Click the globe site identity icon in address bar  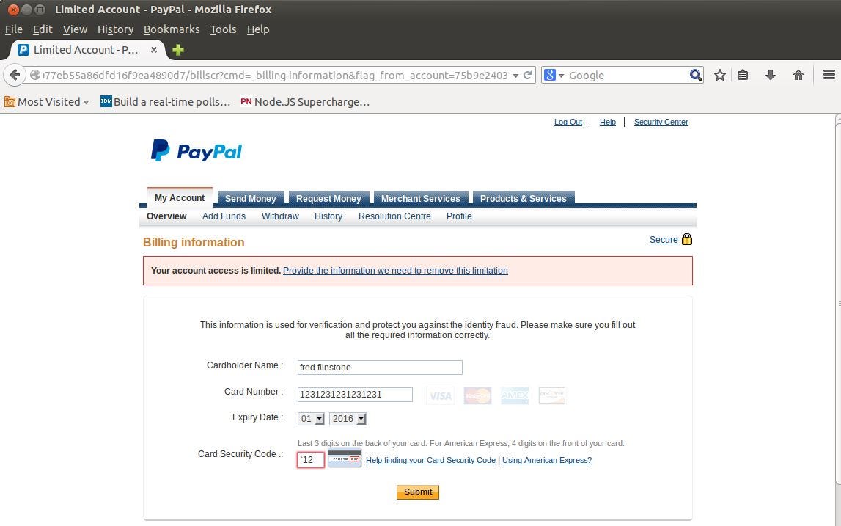point(35,75)
